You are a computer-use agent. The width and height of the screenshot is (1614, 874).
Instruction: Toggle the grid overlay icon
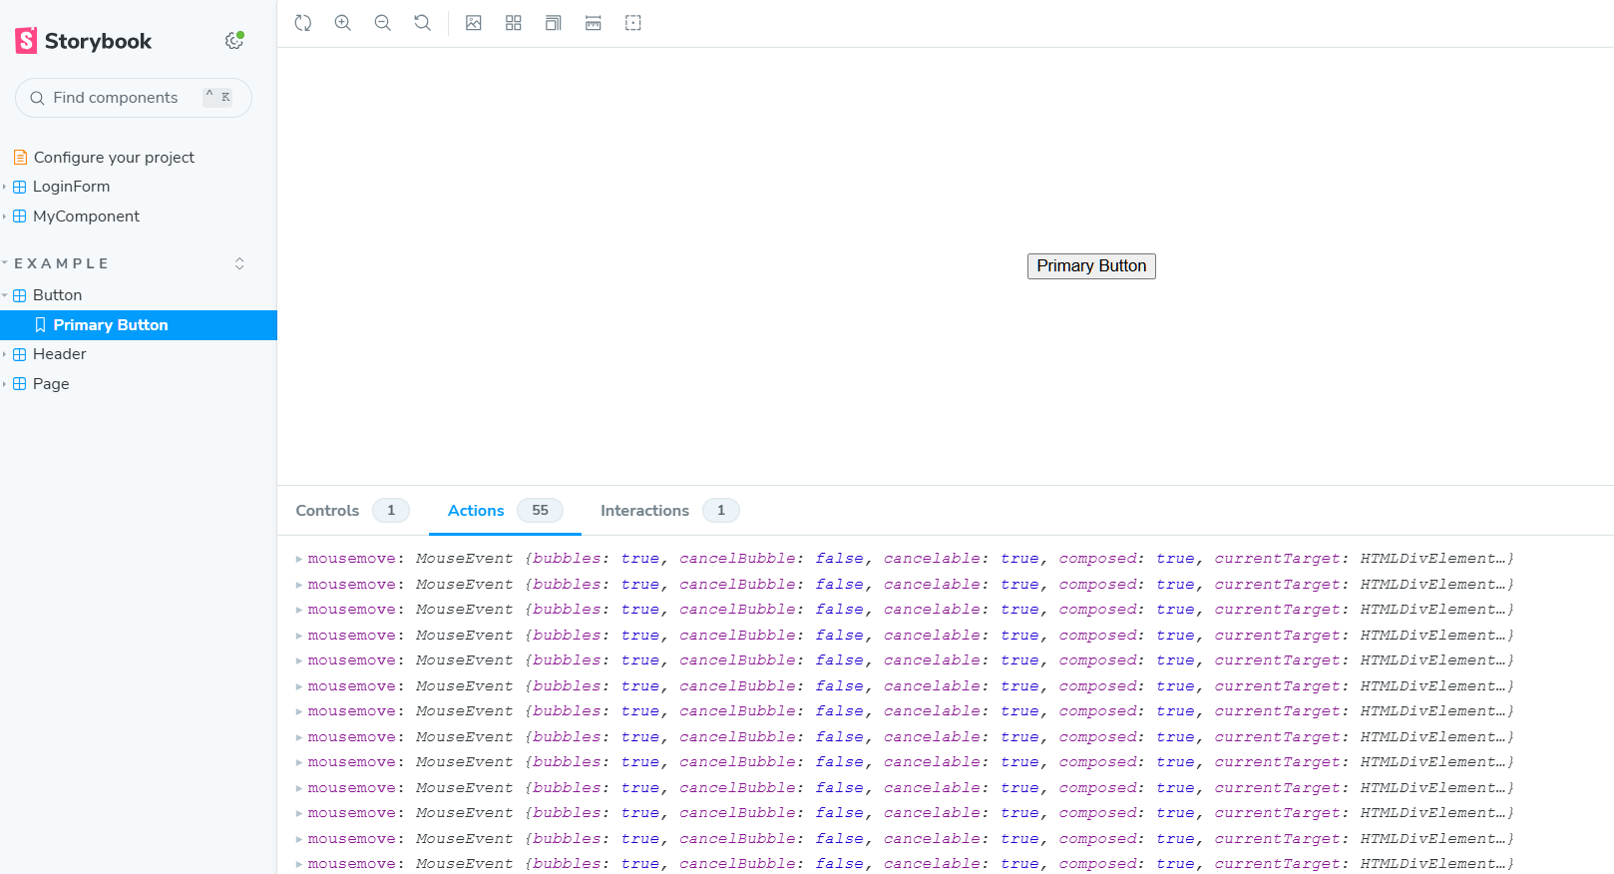point(514,23)
